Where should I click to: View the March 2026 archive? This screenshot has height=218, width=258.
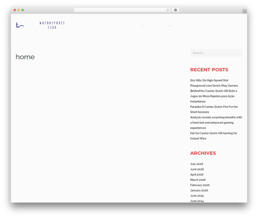pyautogui.click(x=198, y=180)
